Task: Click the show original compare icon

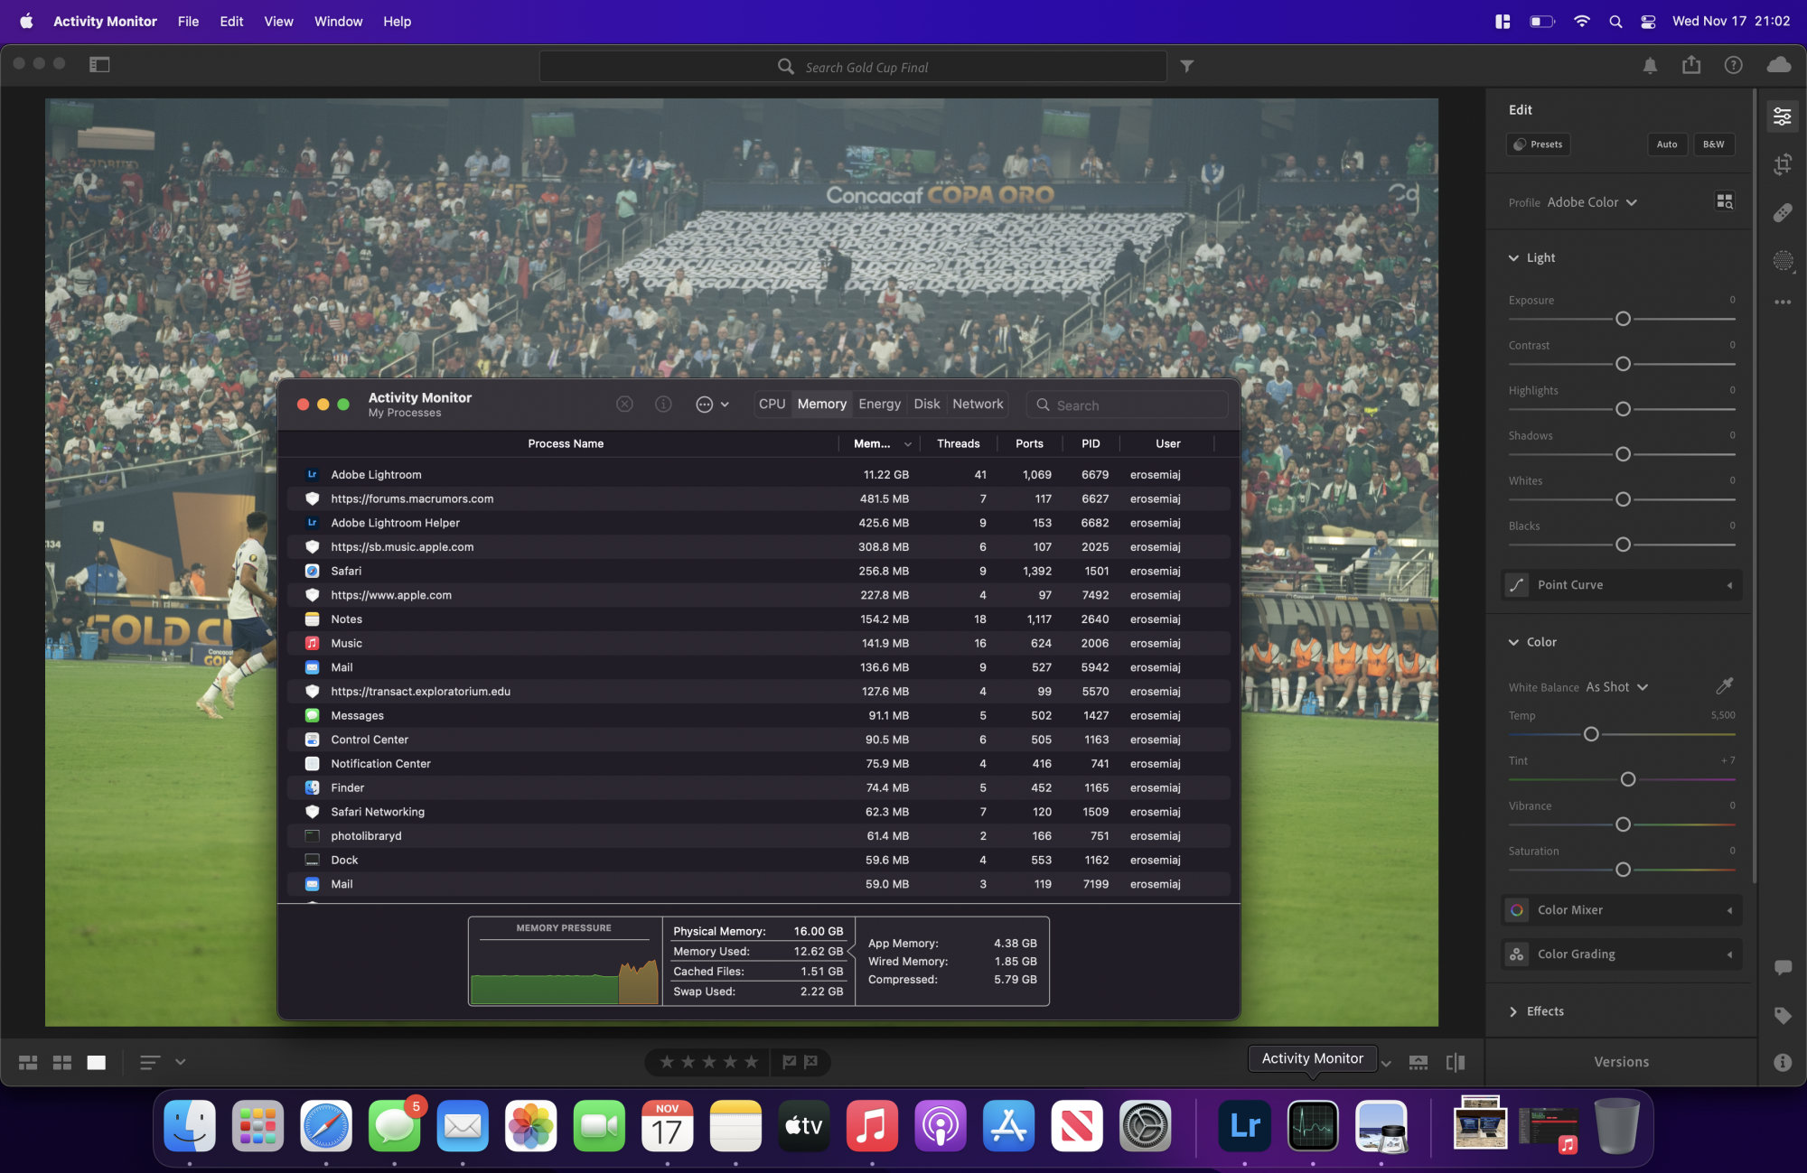Action: click(1456, 1063)
